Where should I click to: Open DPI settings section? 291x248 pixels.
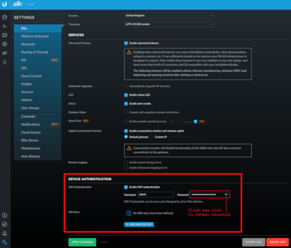(38, 68)
